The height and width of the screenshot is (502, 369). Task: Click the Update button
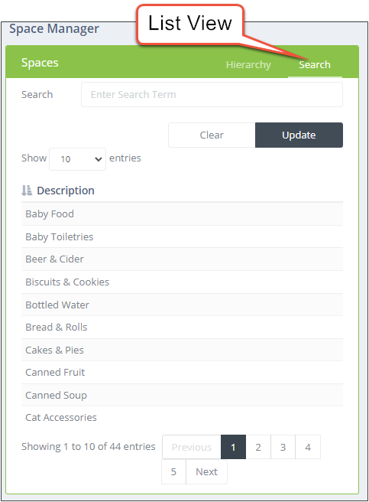coord(299,135)
